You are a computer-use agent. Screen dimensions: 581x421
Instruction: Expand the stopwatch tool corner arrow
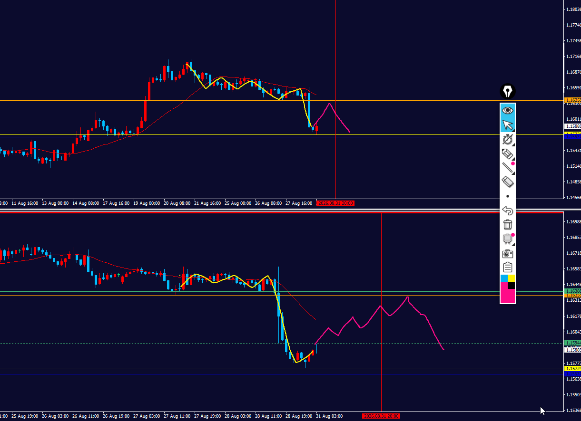click(x=513, y=144)
